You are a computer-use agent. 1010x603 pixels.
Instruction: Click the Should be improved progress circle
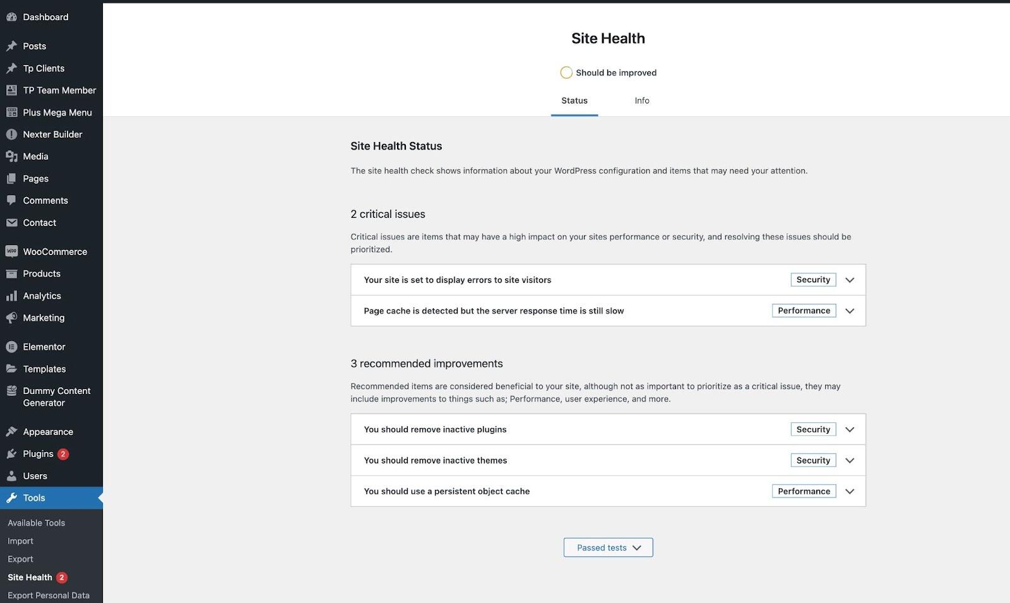pos(566,73)
